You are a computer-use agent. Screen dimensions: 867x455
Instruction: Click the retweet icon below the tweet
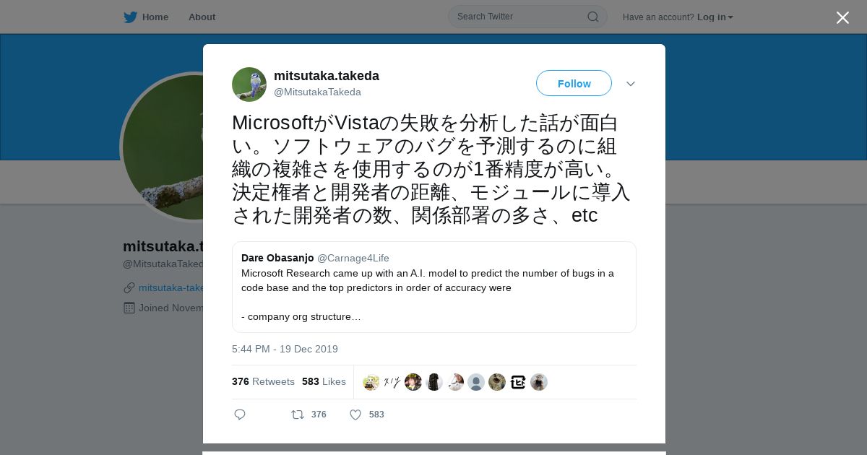pos(297,415)
